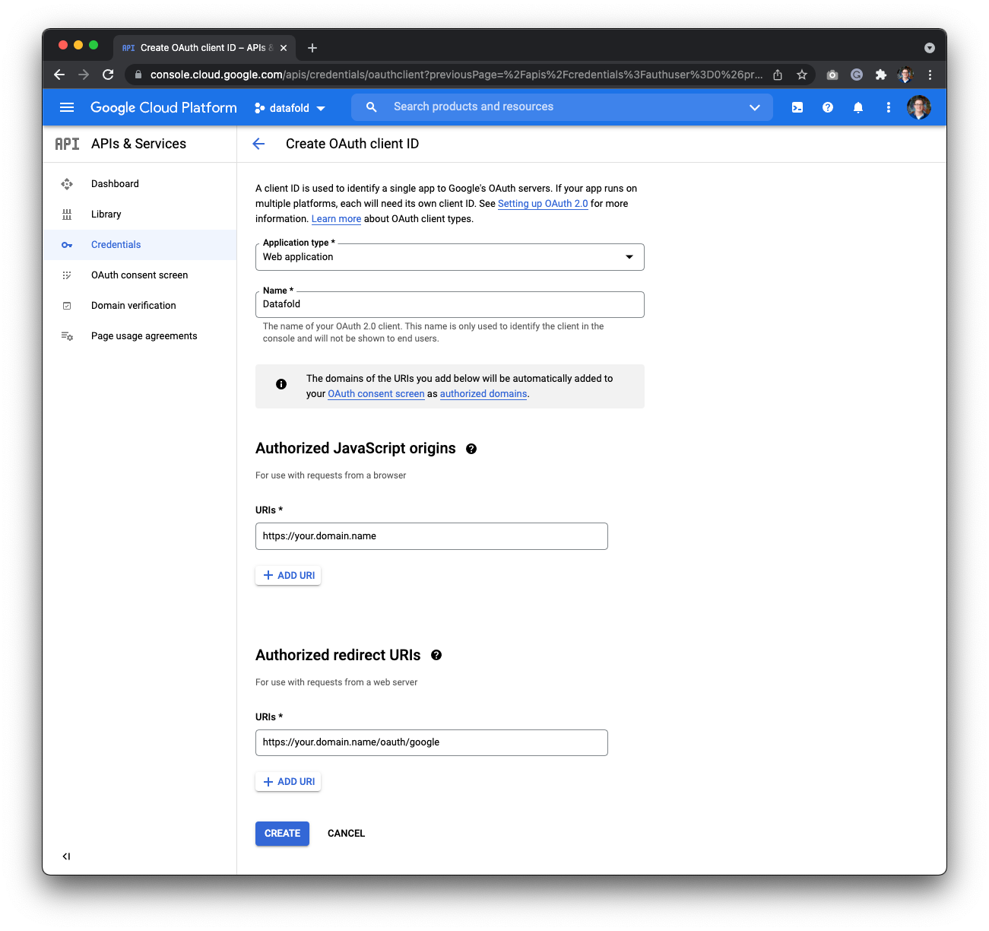Open the Extensions puzzle menu
This screenshot has width=989, height=931.
pos(881,75)
